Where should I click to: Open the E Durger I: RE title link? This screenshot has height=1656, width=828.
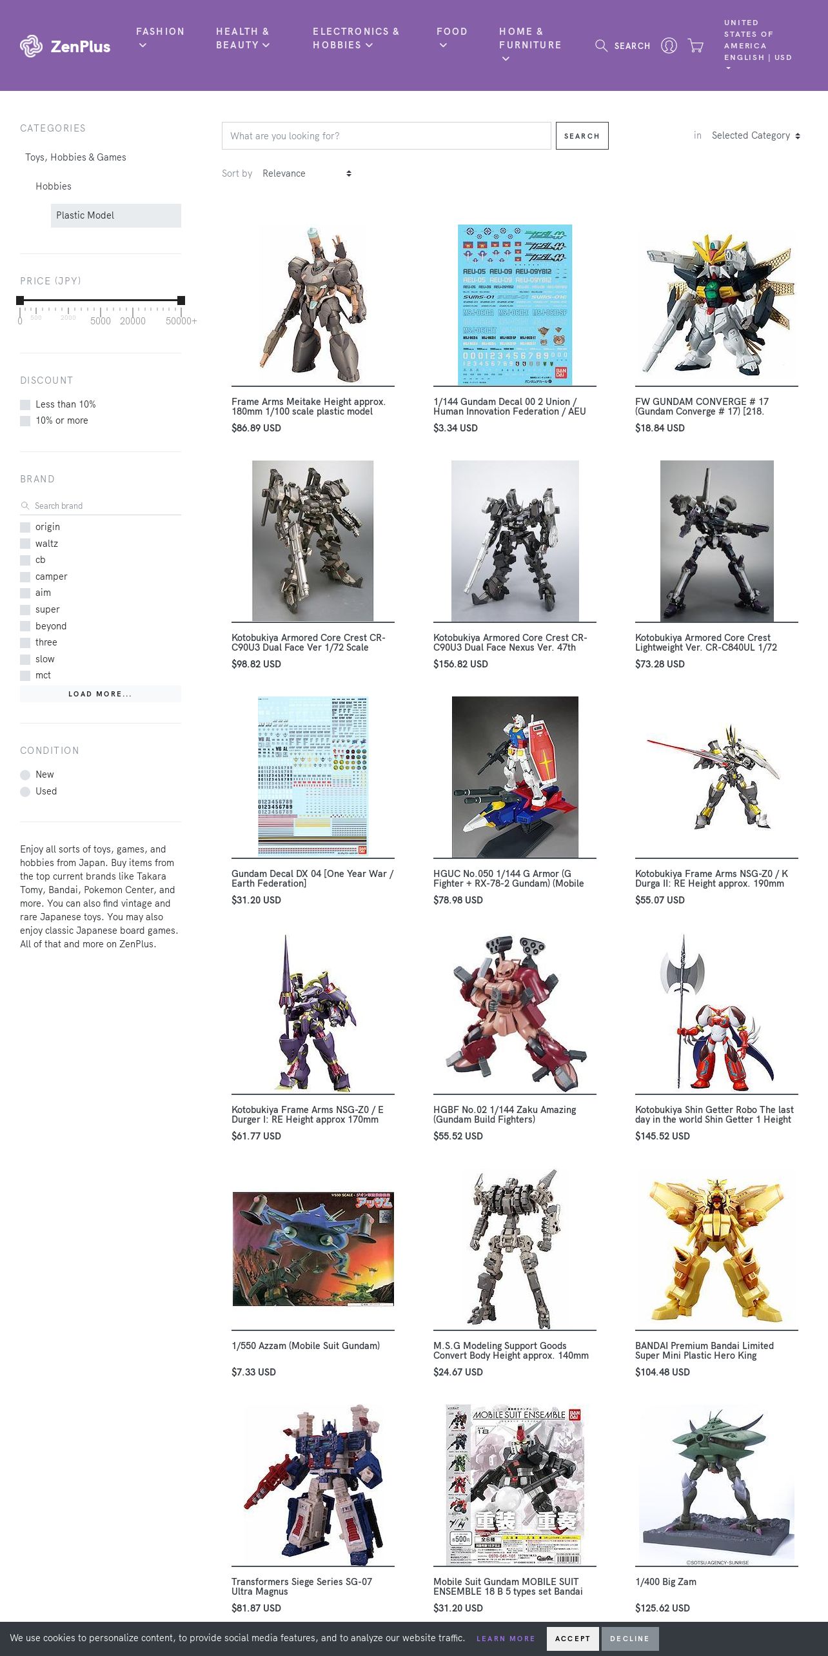[x=308, y=1114]
